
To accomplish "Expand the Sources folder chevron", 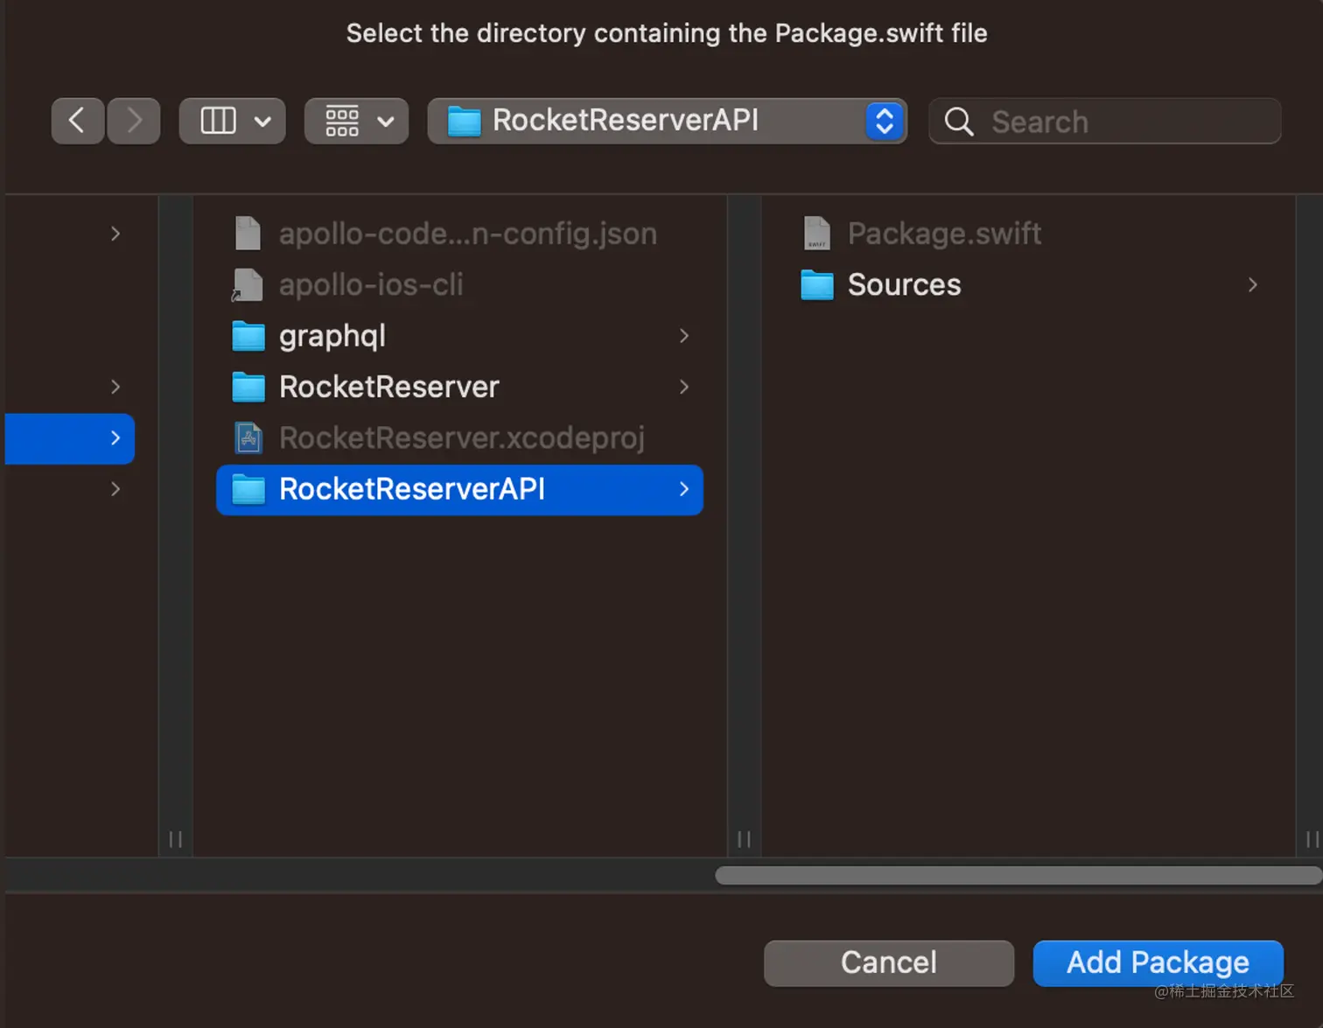I will tap(1252, 284).
